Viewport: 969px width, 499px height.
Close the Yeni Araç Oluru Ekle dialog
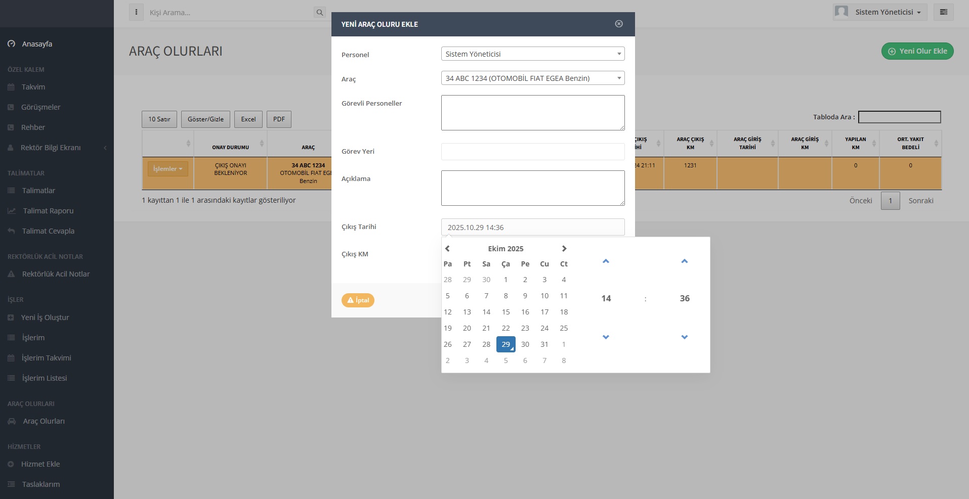[x=618, y=24]
